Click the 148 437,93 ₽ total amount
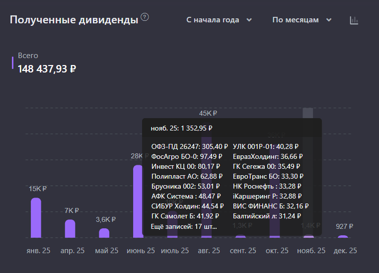This screenshot has width=379, height=273. pyautogui.click(x=47, y=69)
